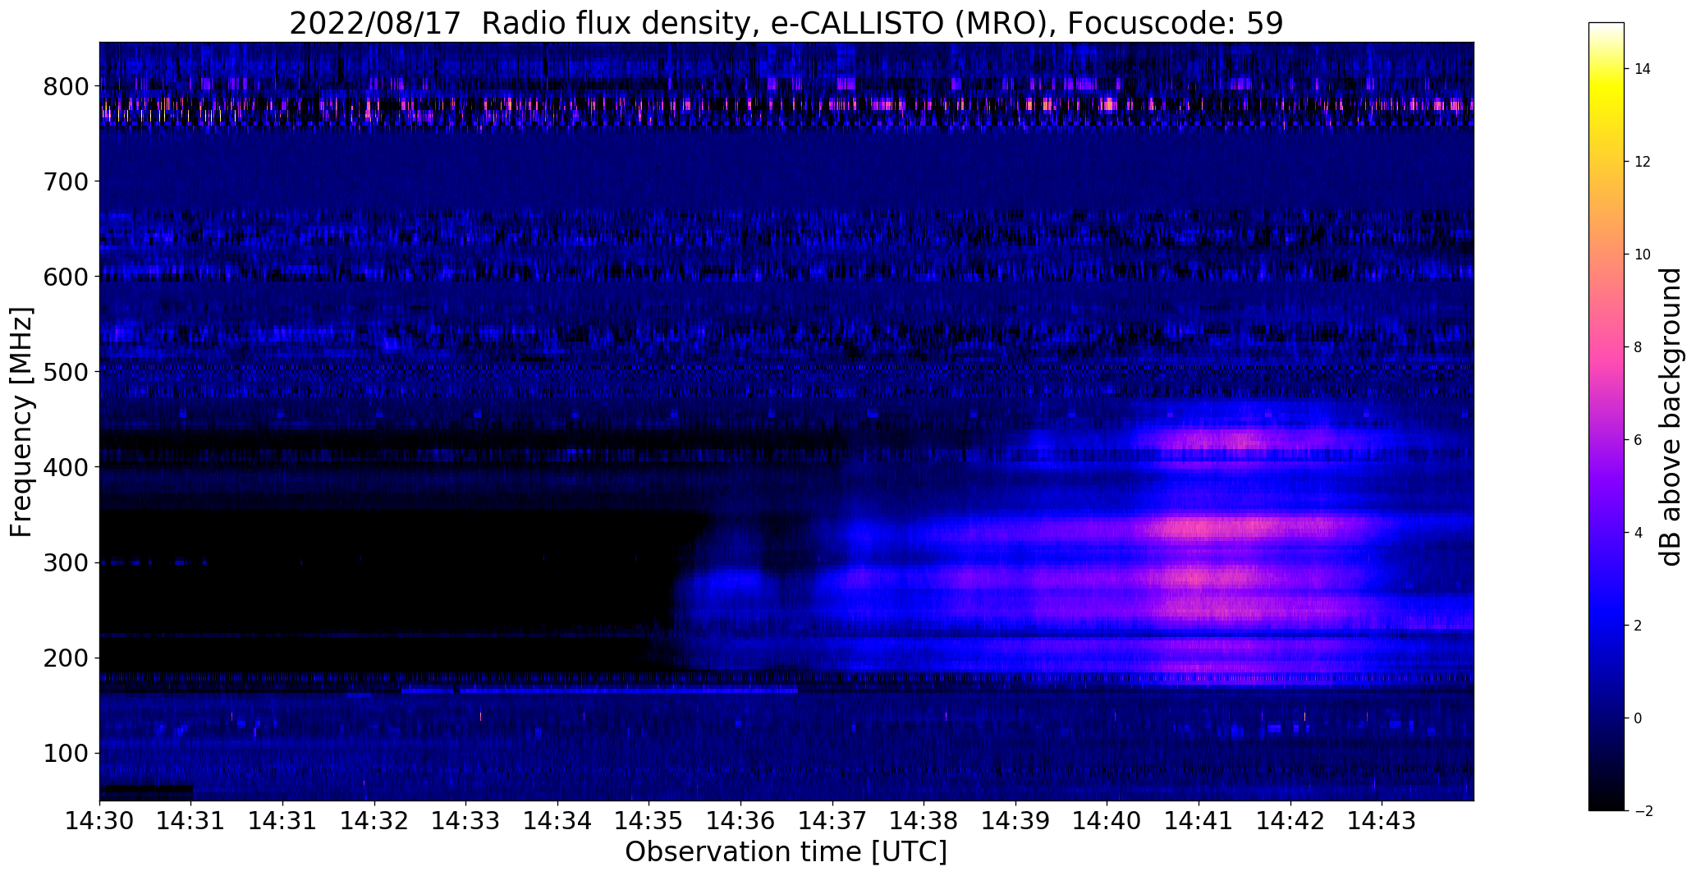
Task: Click the 500 frequency tick label
Action: point(66,372)
